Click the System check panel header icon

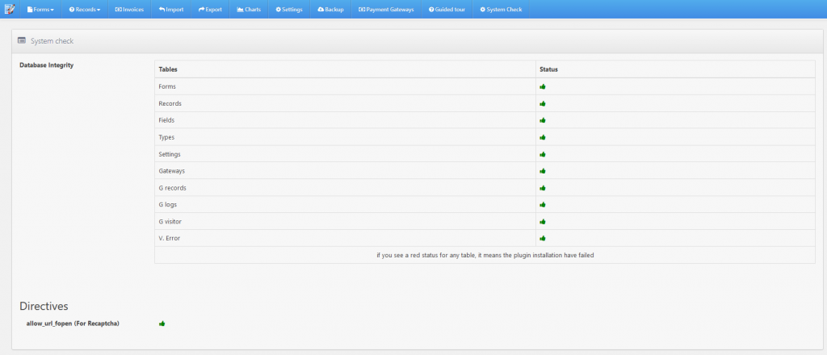(22, 40)
